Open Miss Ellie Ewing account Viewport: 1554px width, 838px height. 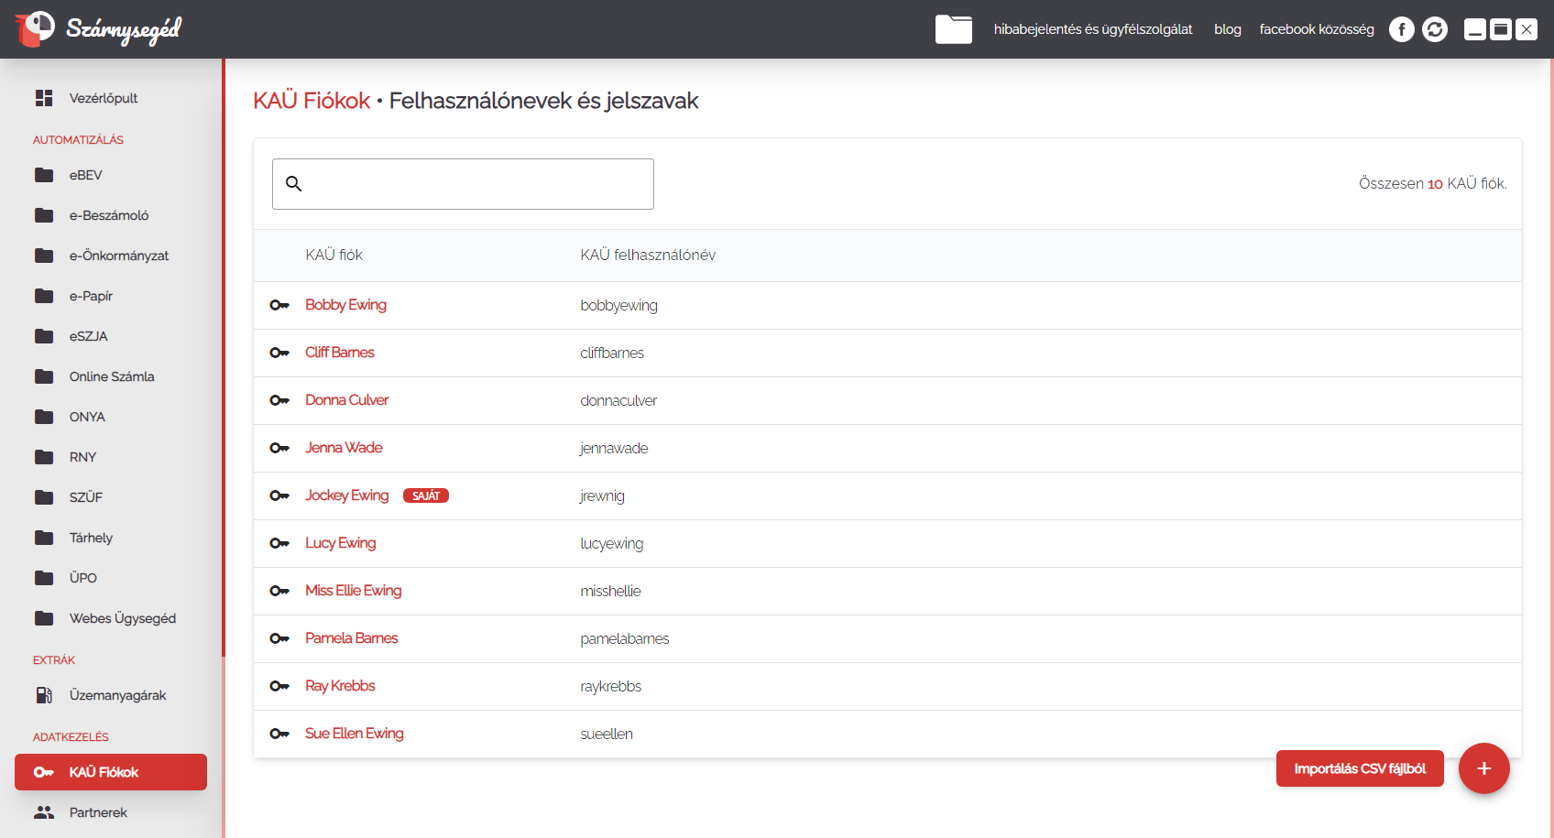(x=353, y=591)
